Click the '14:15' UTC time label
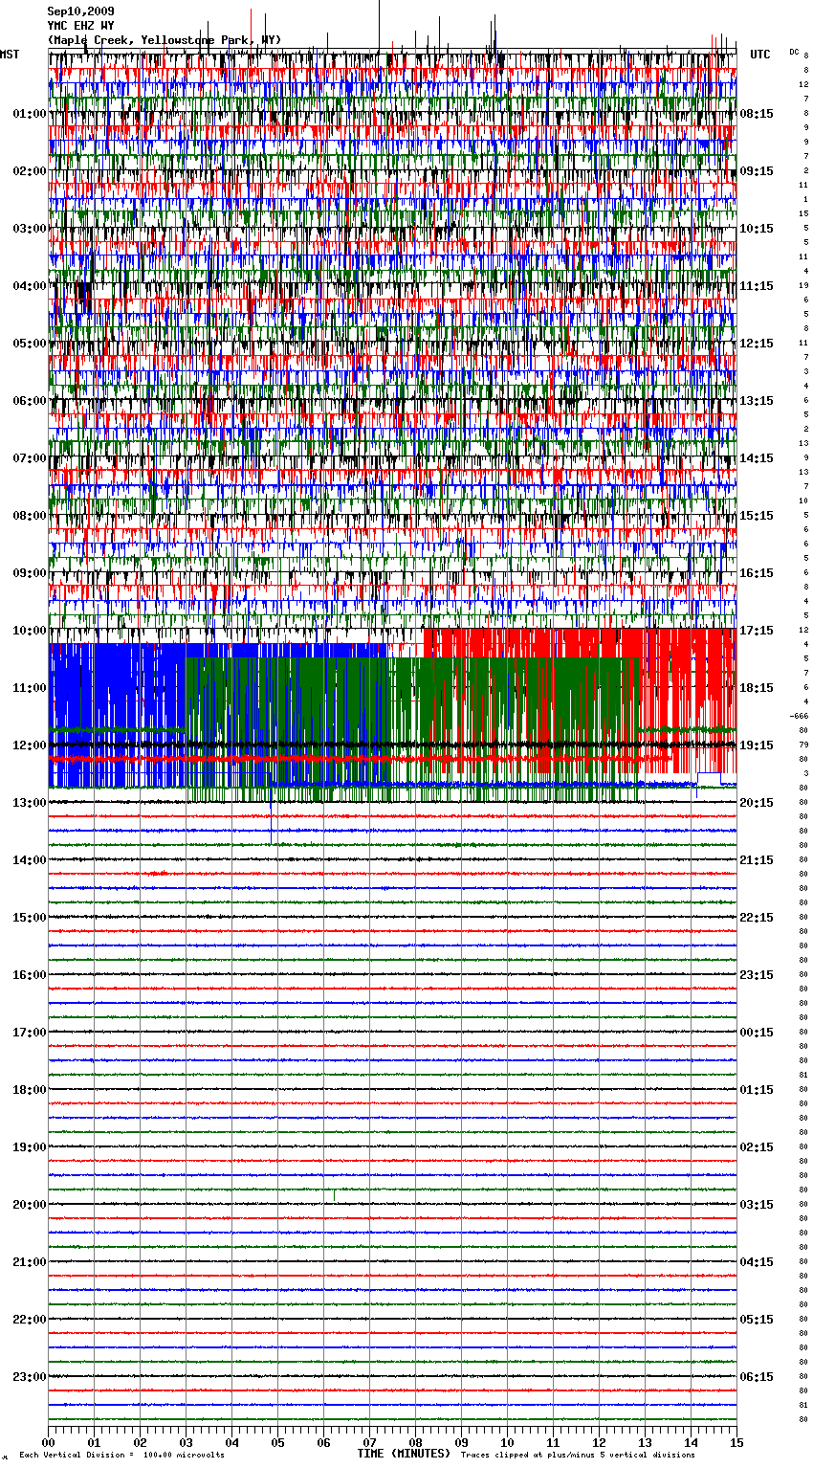Viewport: 813px width, 1468px height. (x=757, y=458)
